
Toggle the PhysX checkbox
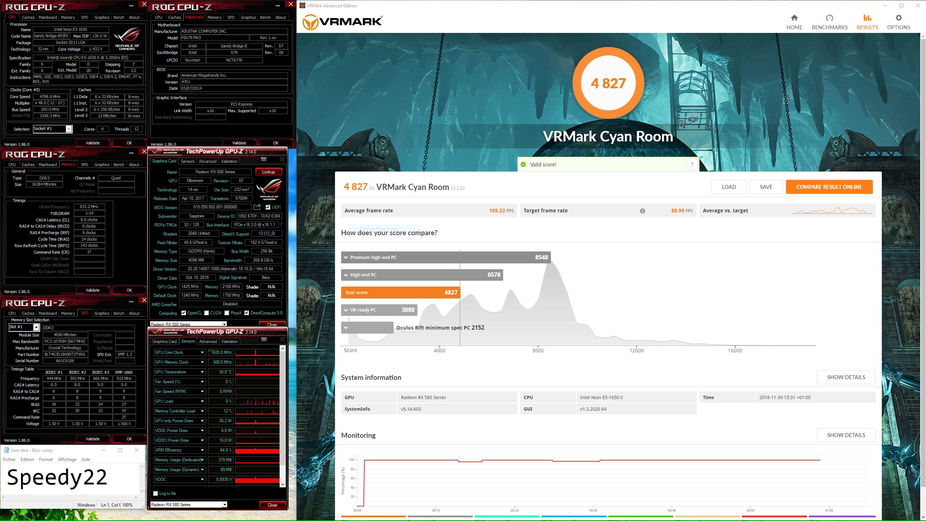coord(227,313)
